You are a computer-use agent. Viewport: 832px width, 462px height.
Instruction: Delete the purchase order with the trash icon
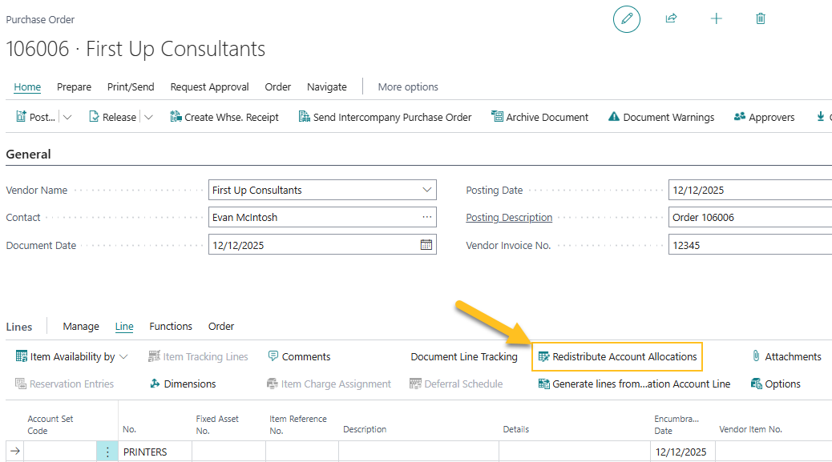tap(760, 18)
